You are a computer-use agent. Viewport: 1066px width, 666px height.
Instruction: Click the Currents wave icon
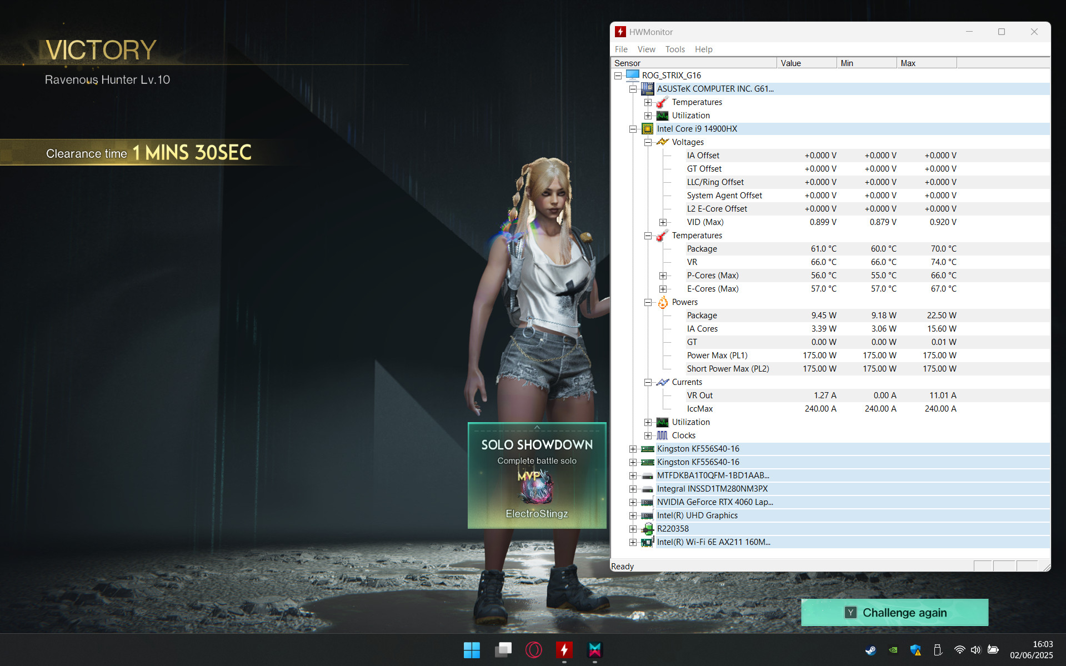tap(662, 382)
